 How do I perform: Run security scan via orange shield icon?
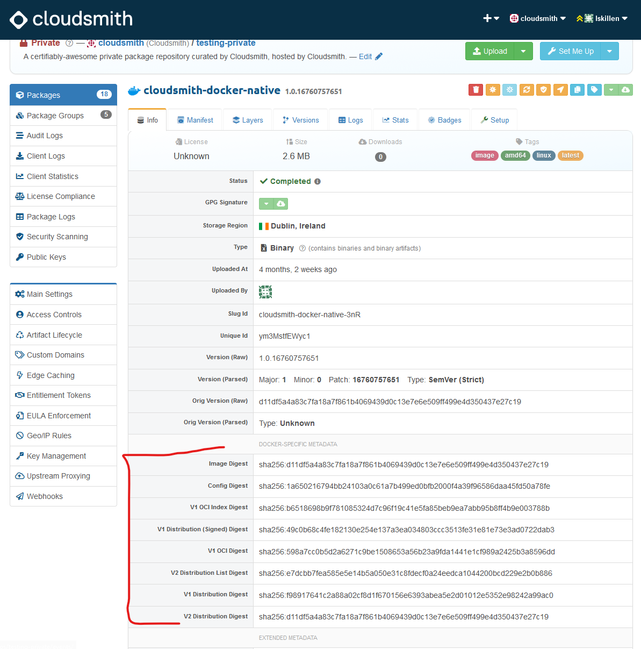[544, 90]
